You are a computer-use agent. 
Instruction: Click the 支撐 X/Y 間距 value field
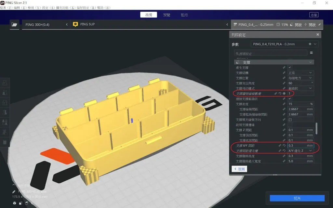[x=300, y=145]
